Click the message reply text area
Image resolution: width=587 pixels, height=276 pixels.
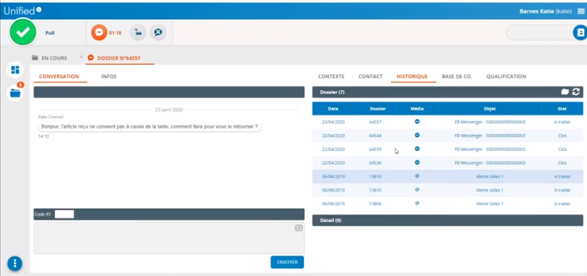[169, 238]
